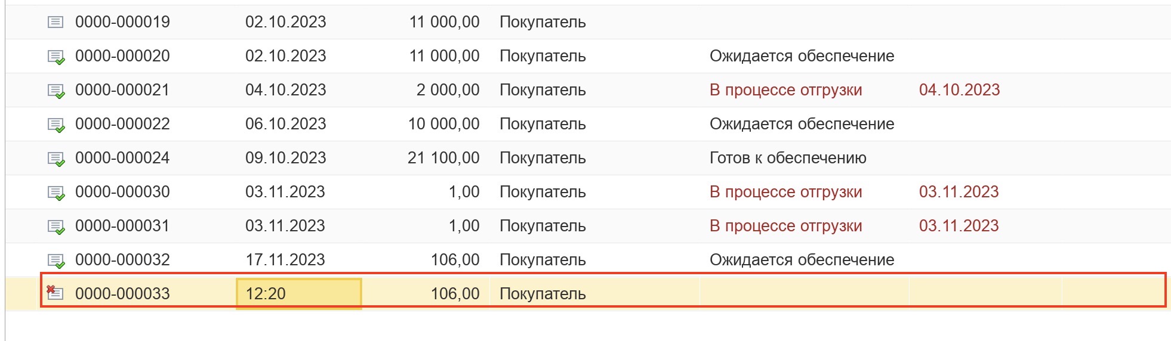Click the document icon for order 0000-000019
This screenshot has height=341, width=1171.
56,23
